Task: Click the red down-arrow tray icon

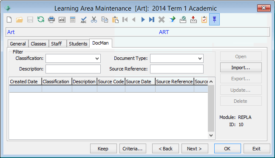Action: click(193, 20)
